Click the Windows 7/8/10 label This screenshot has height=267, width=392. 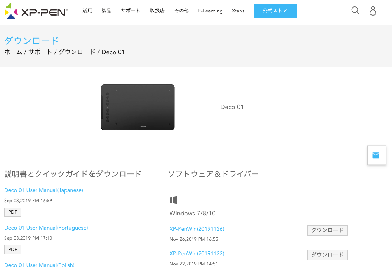point(193,214)
